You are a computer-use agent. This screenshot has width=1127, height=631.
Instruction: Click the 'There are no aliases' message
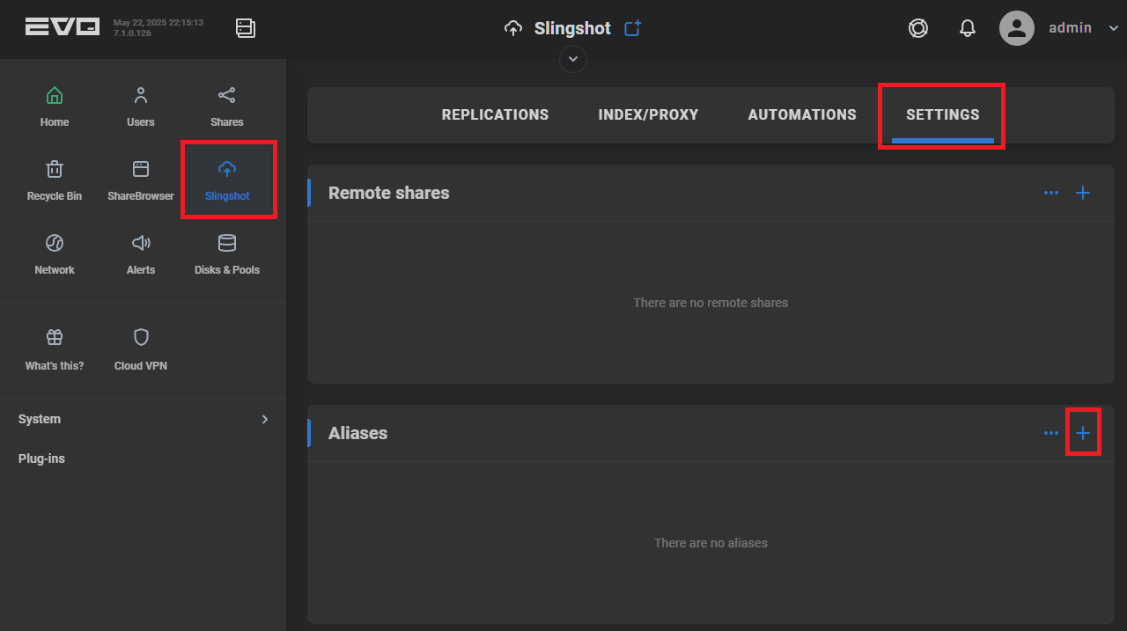coord(711,543)
